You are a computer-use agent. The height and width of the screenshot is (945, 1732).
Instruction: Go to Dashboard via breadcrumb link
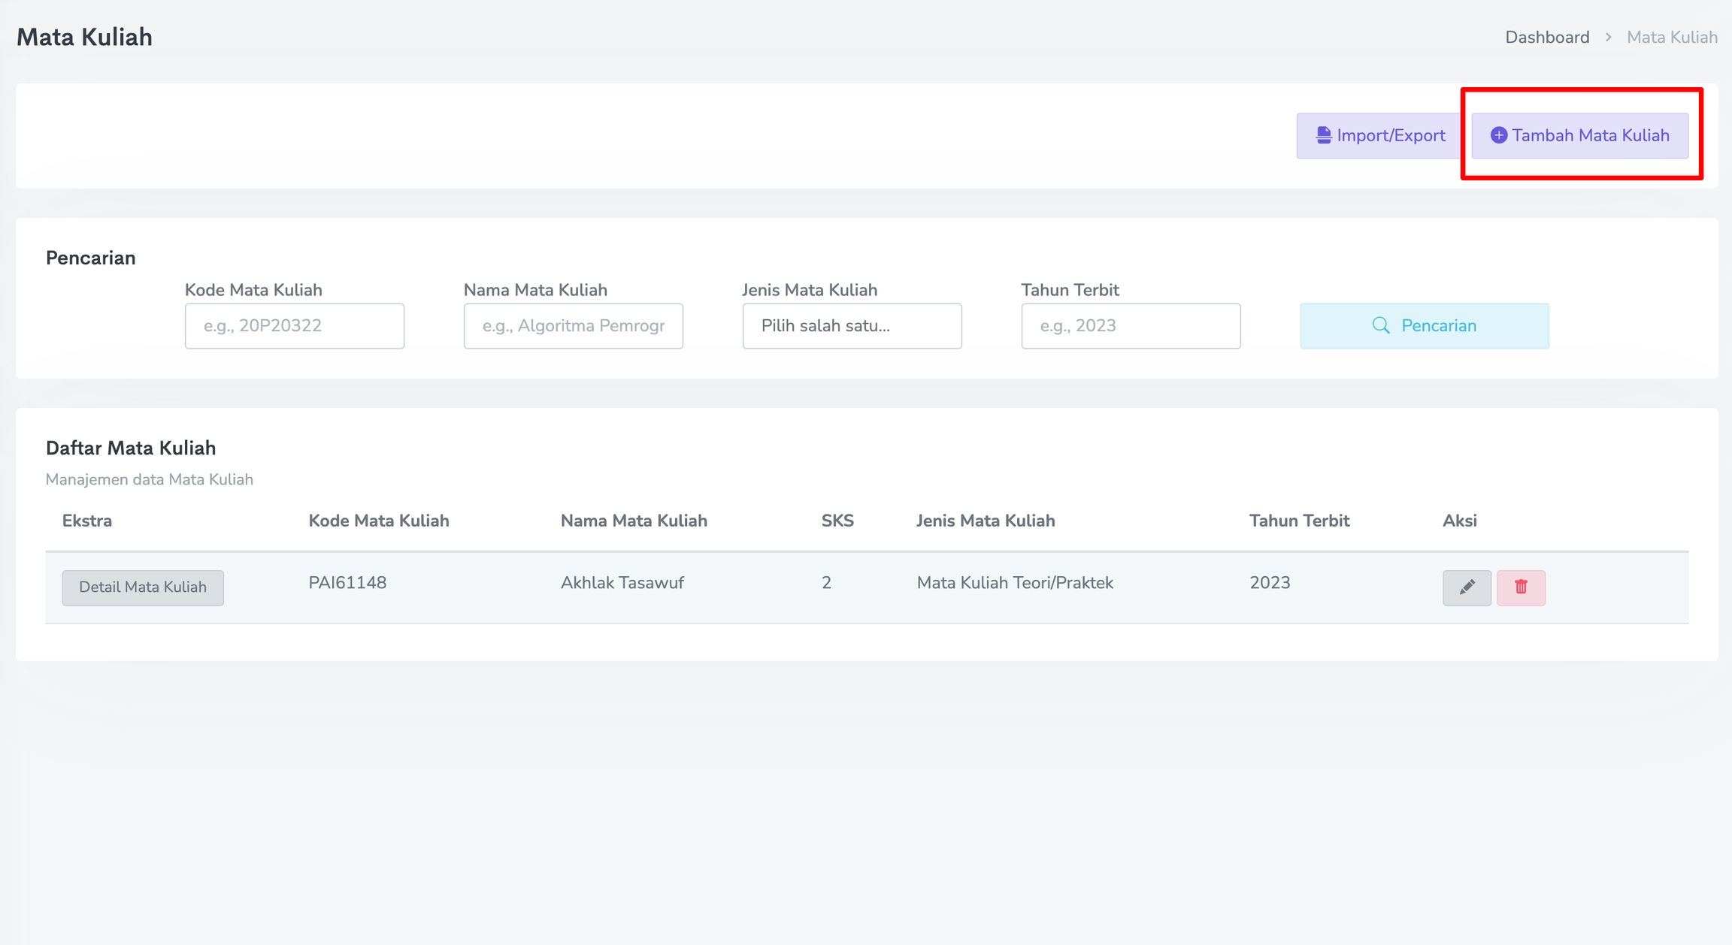(1546, 37)
